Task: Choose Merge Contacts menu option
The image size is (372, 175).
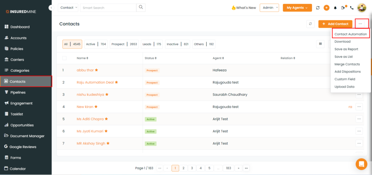Action: click(347, 64)
